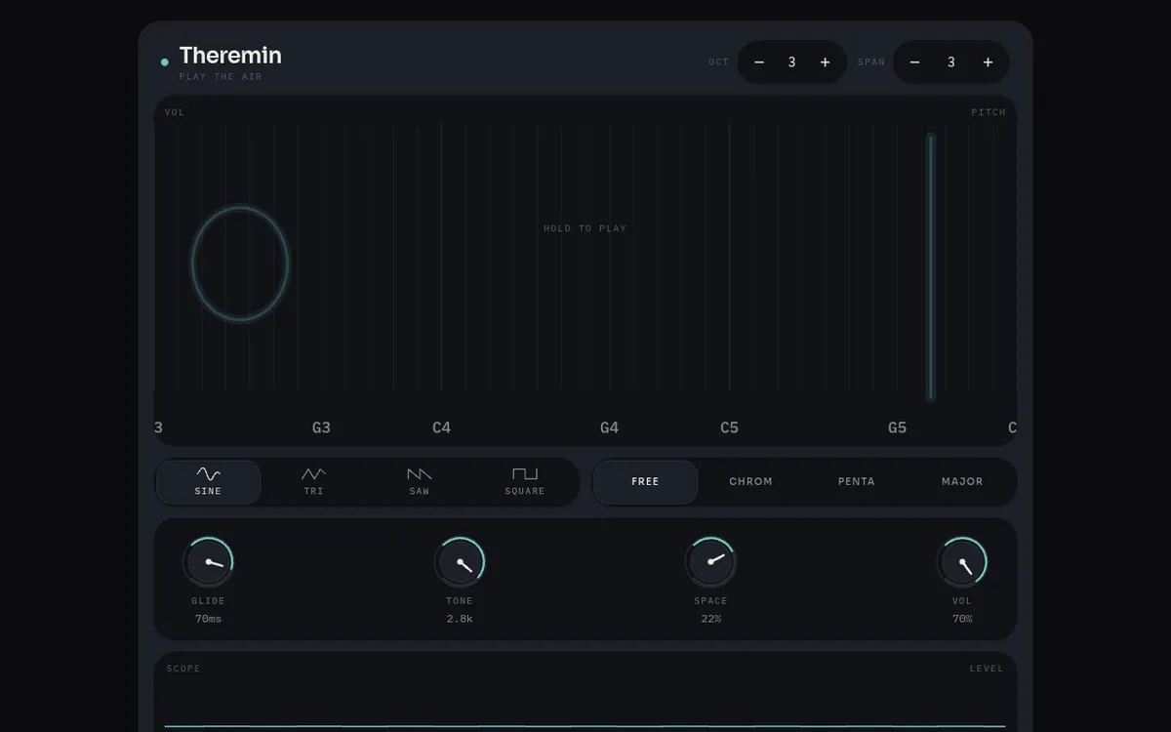Decrease the octave with minus
The height and width of the screenshot is (732, 1171).
(x=759, y=62)
